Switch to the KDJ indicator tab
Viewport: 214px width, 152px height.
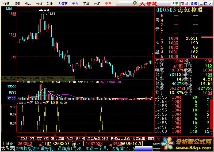pyautogui.click(x=39, y=138)
